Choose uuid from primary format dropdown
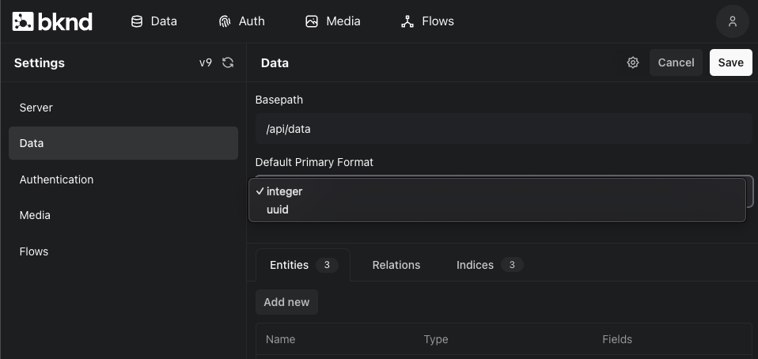 497,210
